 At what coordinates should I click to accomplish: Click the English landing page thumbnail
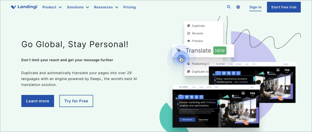216,106
